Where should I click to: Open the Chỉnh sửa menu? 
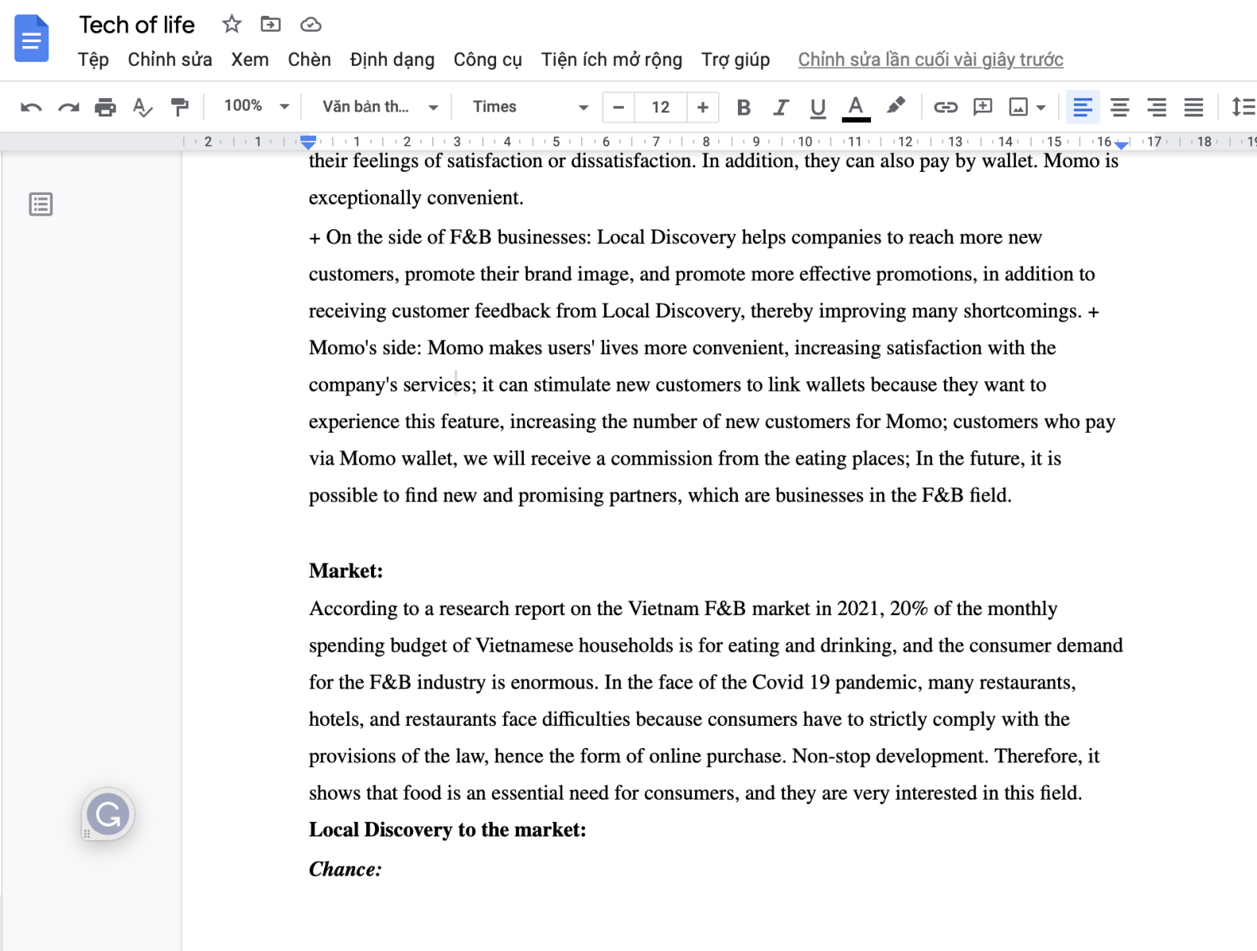click(x=170, y=59)
